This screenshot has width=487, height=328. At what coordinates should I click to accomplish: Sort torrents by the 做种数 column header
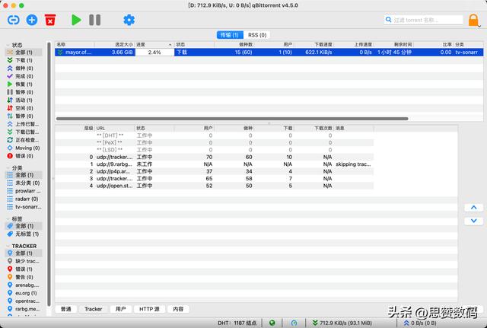tap(234, 45)
